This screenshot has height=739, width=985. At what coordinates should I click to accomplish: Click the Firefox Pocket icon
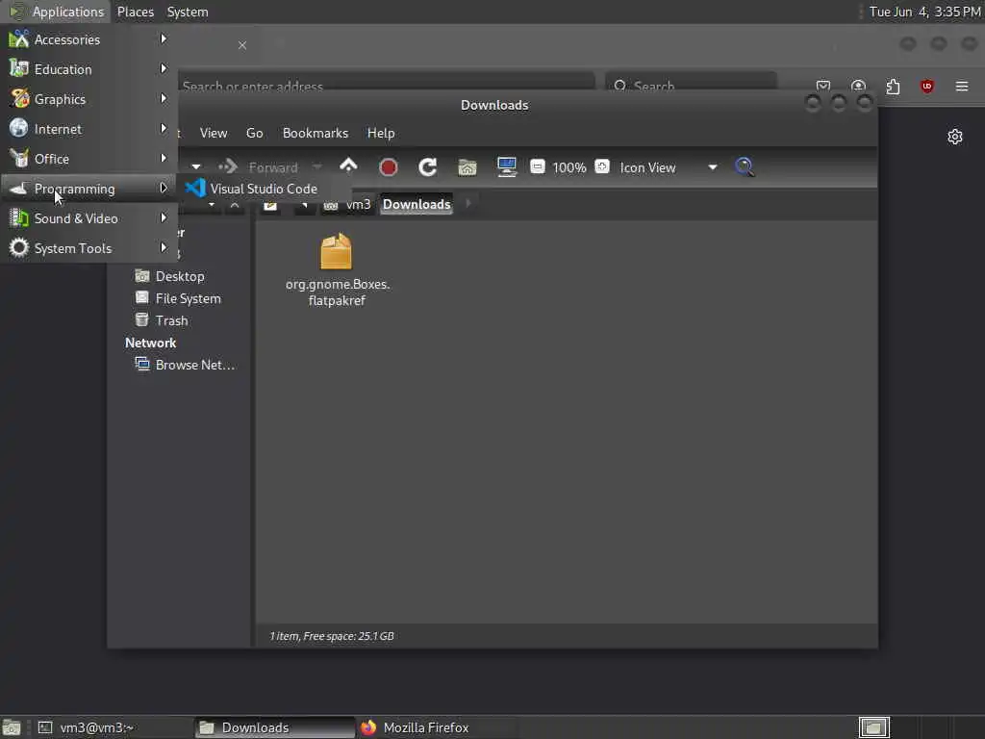tap(823, 86)
